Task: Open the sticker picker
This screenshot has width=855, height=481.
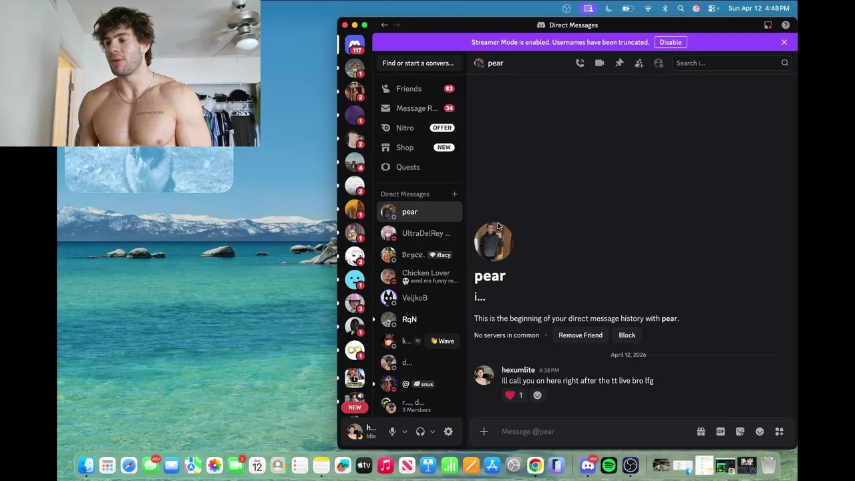Action: [x=740, y=432]
